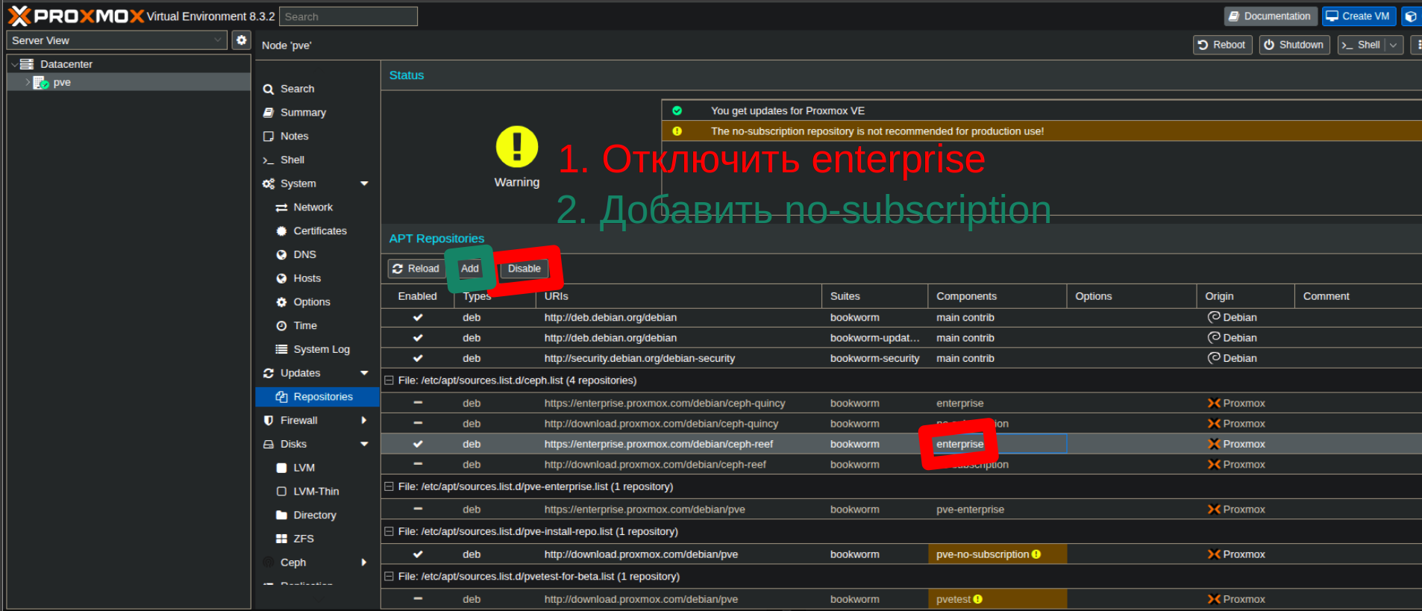
Task: Open the LVM-Thin menu item
Action: [x=317, y=492]
